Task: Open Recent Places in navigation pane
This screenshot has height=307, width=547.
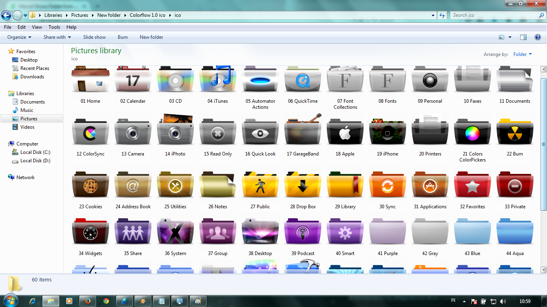Action: pos(35,68)
